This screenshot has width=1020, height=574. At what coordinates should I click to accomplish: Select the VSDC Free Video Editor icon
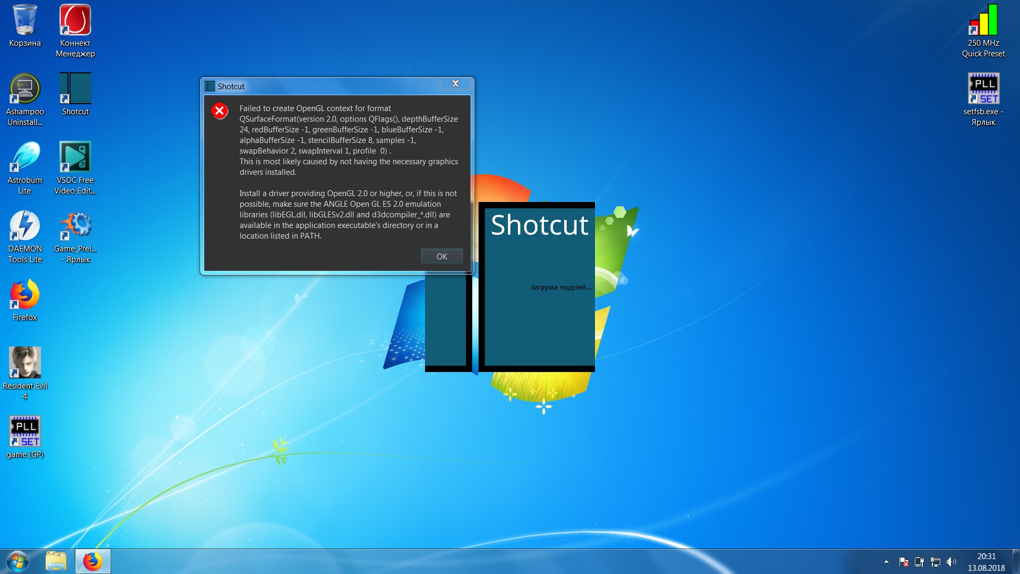pos(75,158)
